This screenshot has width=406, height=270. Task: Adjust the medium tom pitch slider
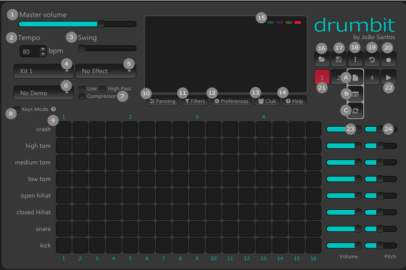[x=381, y=162]
